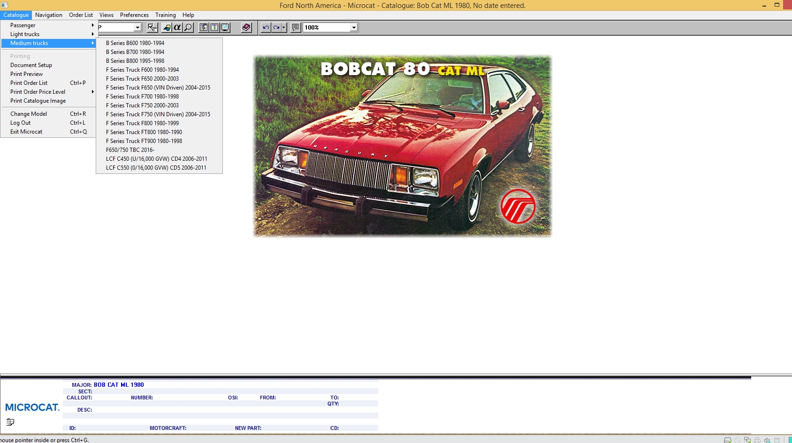Select F Series Truck F700 1980-1998
The image size is (792, 443).
[x=159, y=97]
